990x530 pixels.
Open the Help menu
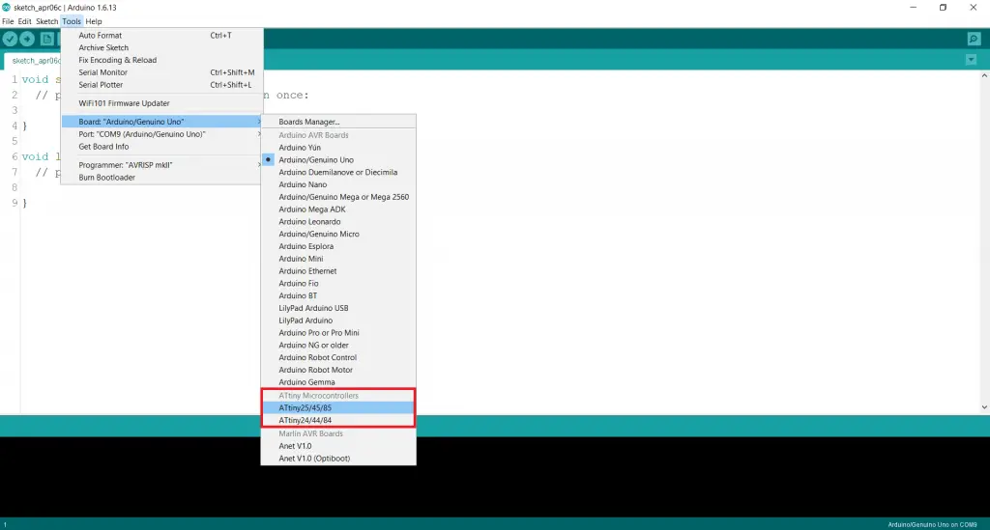[94, 21]
